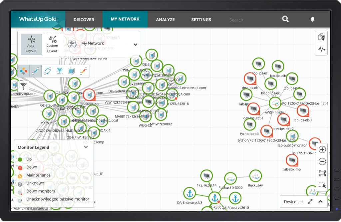
Task: Expand the Device List panel chevron
Action: point(321,201)
